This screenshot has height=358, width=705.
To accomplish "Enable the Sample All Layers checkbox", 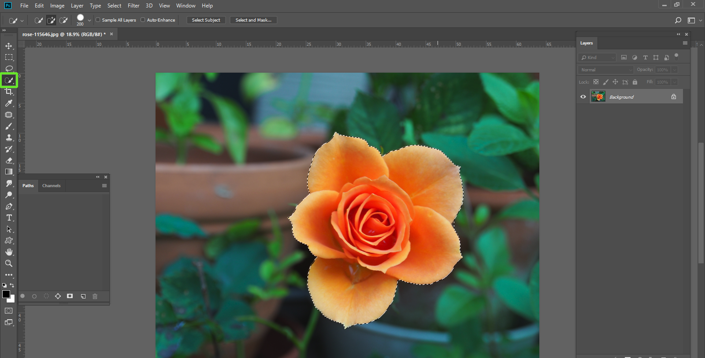I will [98, 20].
